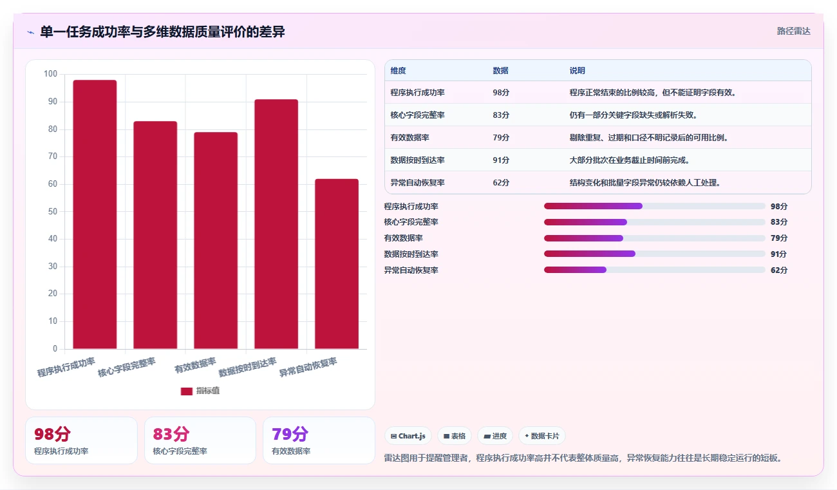Image resolution: width=837 pixels, height=490 pixels.
Task: Open the 79分 有效数据率 data card
Action: tap(319, 440)
